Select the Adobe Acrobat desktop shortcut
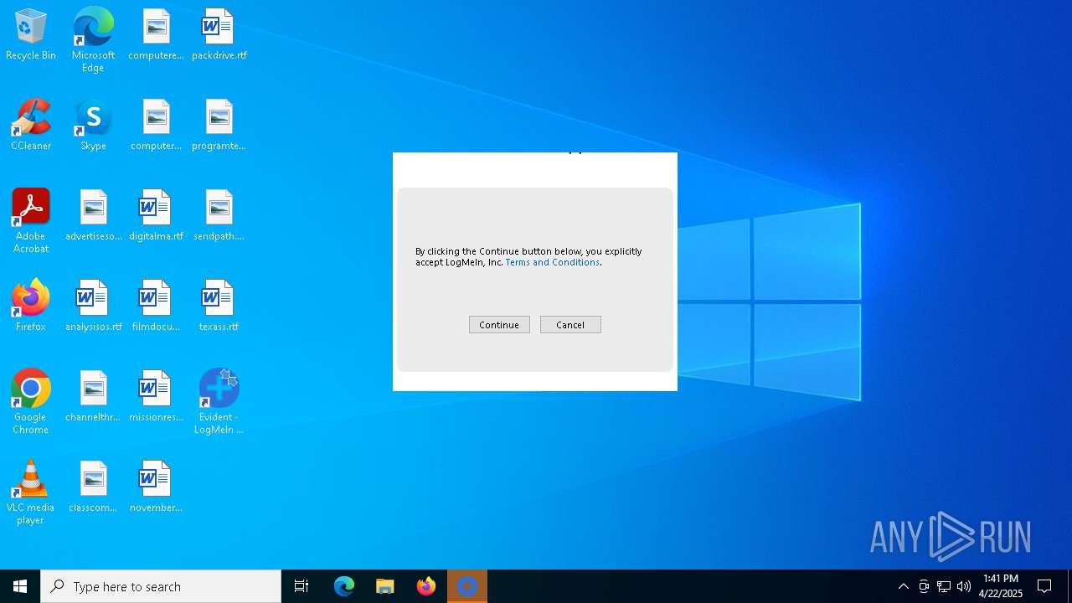The width and height of the screenshot is (1072, 603). (x=31, y=221)
